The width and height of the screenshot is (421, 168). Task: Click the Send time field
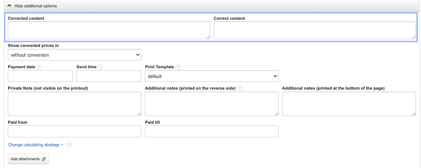coord(109,76)
